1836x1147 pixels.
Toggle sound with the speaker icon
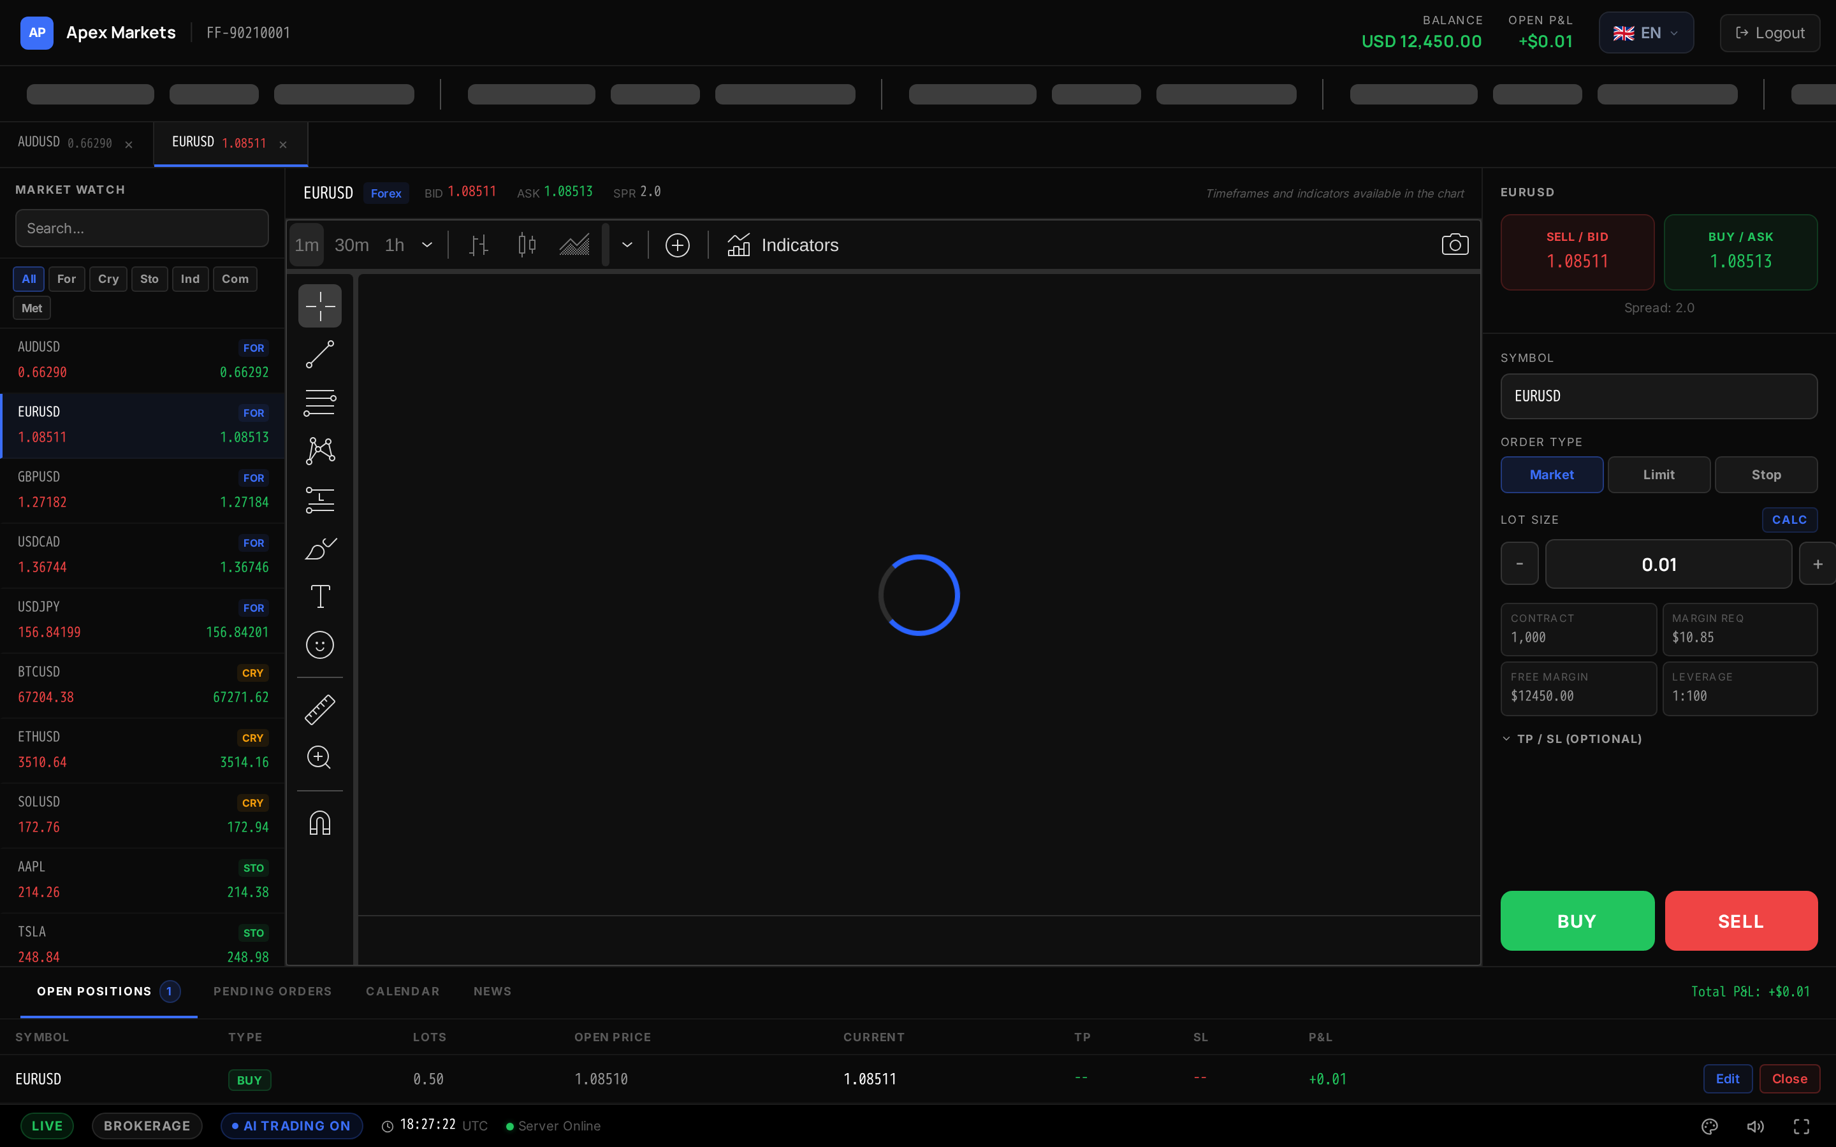(x=1755, y=1126)
